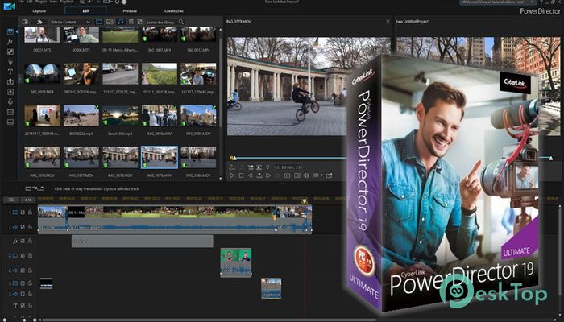Toggle enable checkbox for title T track
This screenshot has height=322, width=564.
[x=23, y=306]
